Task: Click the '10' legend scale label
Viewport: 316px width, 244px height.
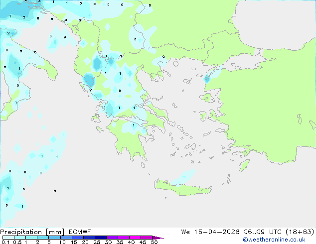Action: (62, 242)
